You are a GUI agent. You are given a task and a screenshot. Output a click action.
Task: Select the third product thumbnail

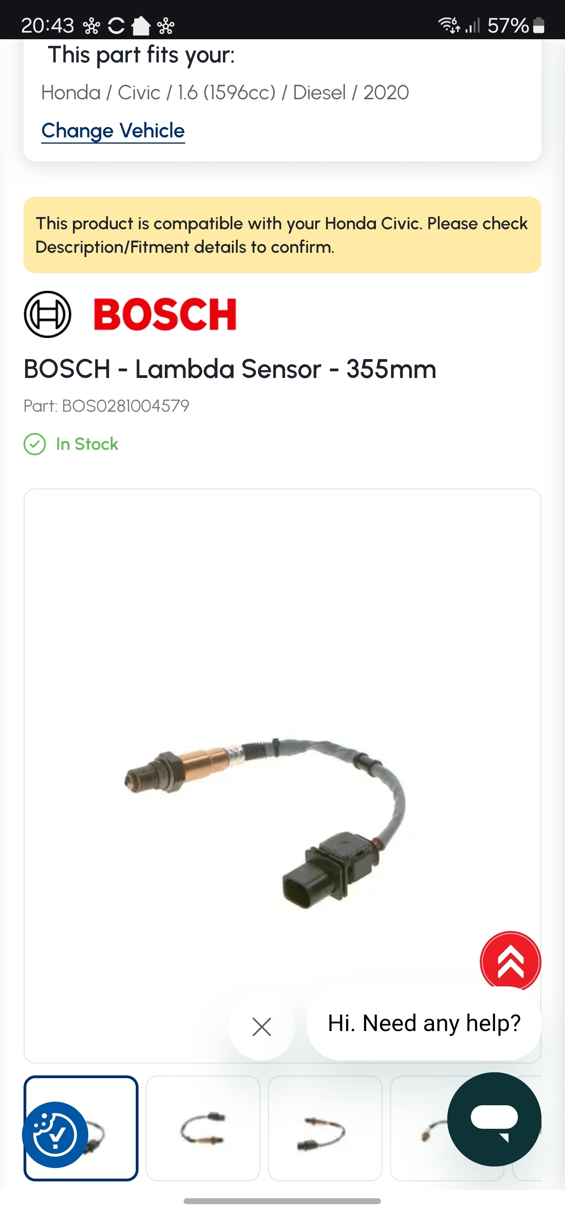click(x=325, y=1128)
